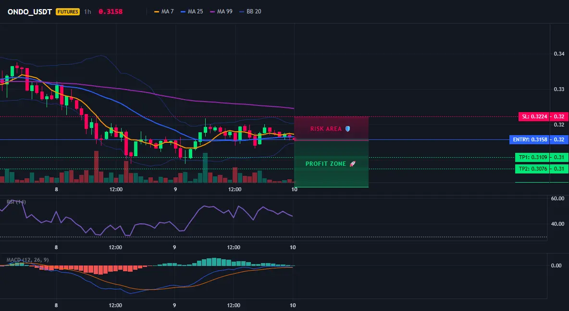The width and height of the screenshot is (569, 311).
Task: Select the TP1: 0.3109 target tag
Action: pos(532,158)
